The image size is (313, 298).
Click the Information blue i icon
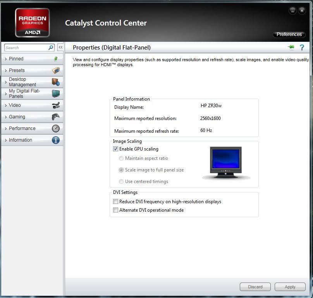56,140
